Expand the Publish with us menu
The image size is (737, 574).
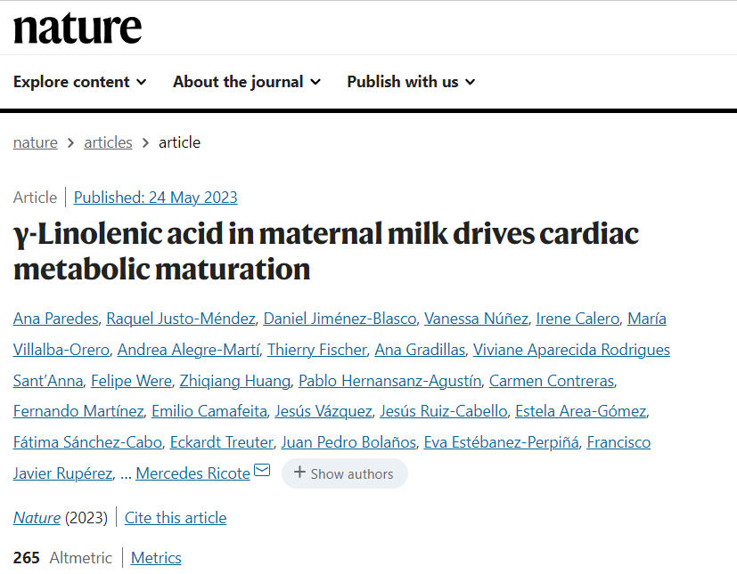(411, 82)
